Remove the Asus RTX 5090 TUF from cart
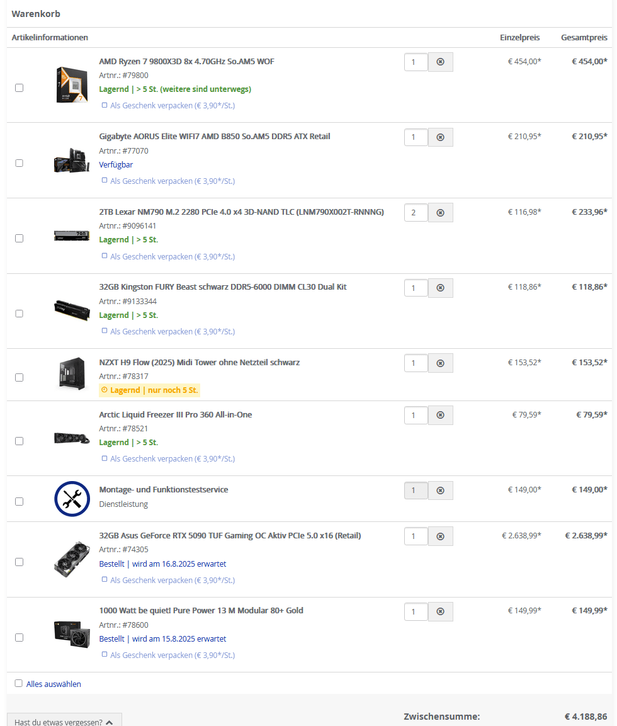The height and width of the screenshot is (726, 617). [x=440, y=536]
